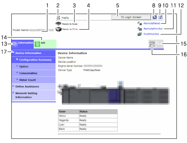Click the Engine Serial Number label
This screenshot has width=187, height=143.
[70, 66]
